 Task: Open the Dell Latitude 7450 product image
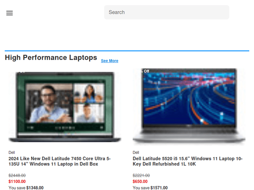65,107
